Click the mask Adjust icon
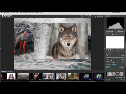 117,50
